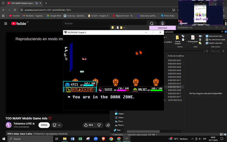
Task: Select the SPARE X icon in Deltarune
Action: click(x=85, y=90)
